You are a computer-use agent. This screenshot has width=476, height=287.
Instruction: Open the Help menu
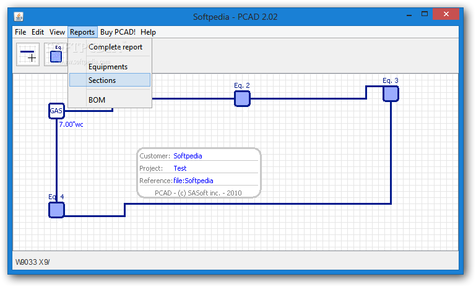point(148,32)
